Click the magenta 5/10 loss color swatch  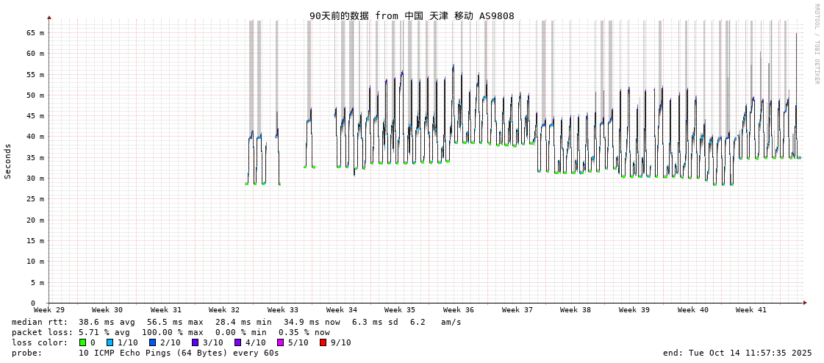(280, 342)
